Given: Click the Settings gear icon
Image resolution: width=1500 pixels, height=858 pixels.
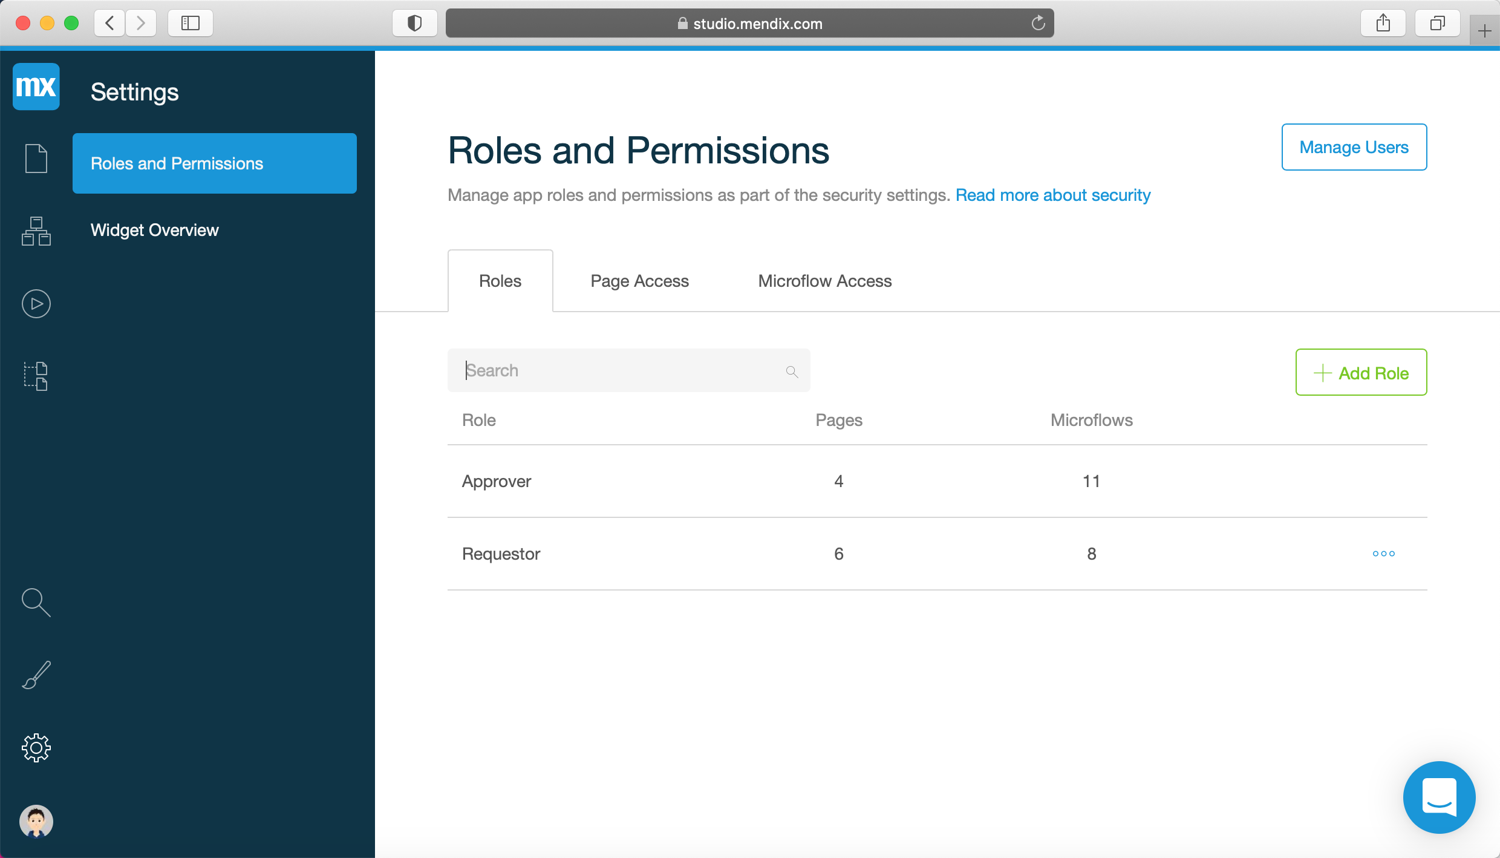Looking at the screenshot, I should click(x=36, y=748).
